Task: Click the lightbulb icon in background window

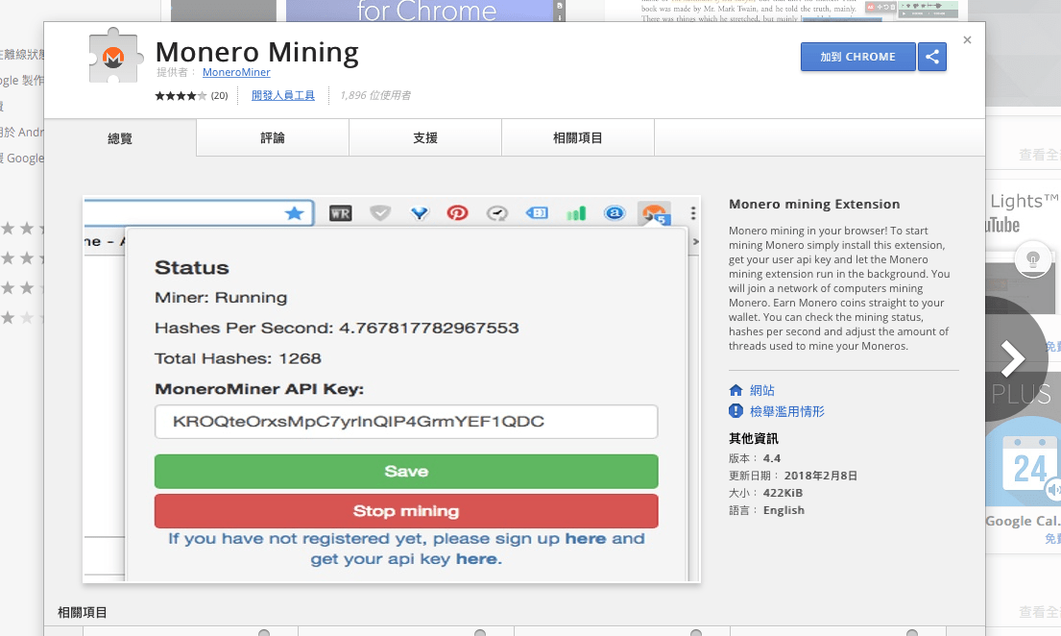Action: click(x=1032, y=258)
